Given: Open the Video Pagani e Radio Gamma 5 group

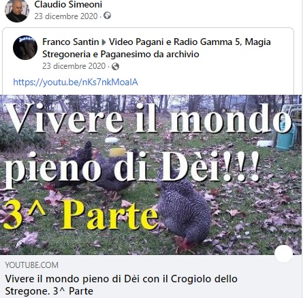Looking at the screenshot, I should (x=157, y=48).
